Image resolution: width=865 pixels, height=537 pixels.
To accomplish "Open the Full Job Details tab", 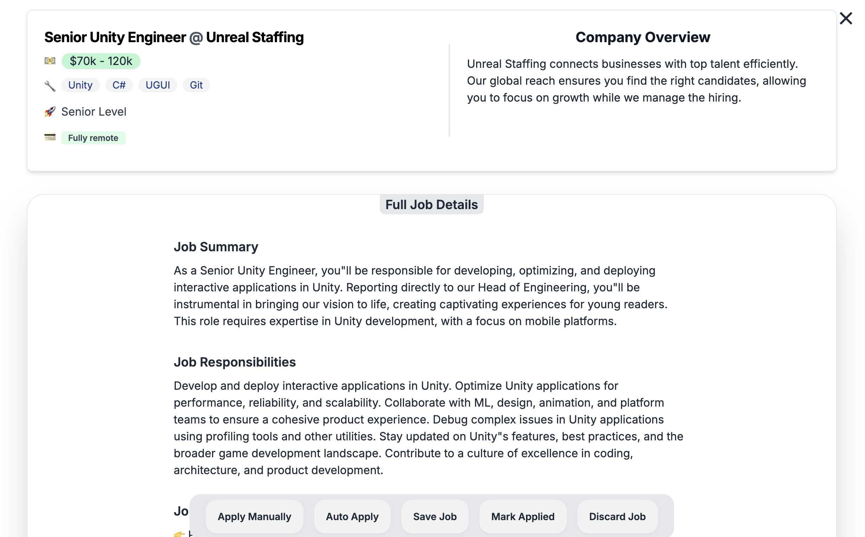I will tap(431, 205).
